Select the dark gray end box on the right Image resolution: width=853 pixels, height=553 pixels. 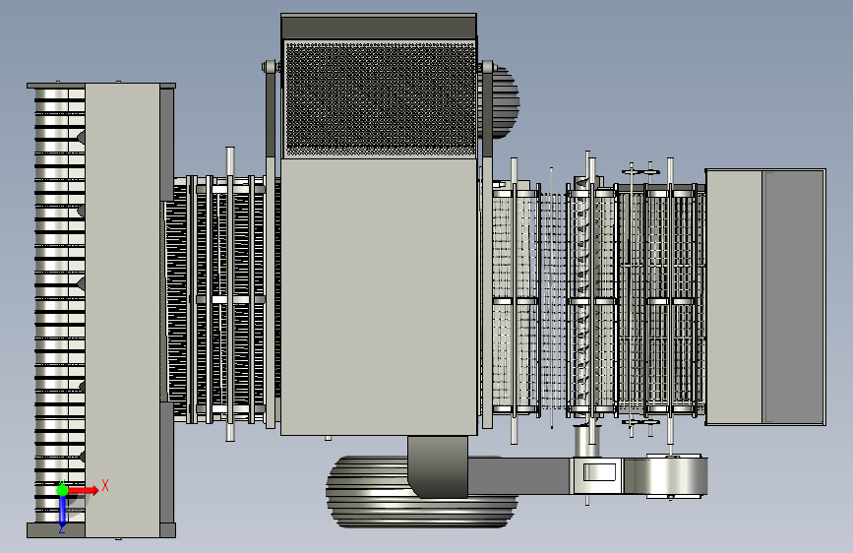pos(794,296)
